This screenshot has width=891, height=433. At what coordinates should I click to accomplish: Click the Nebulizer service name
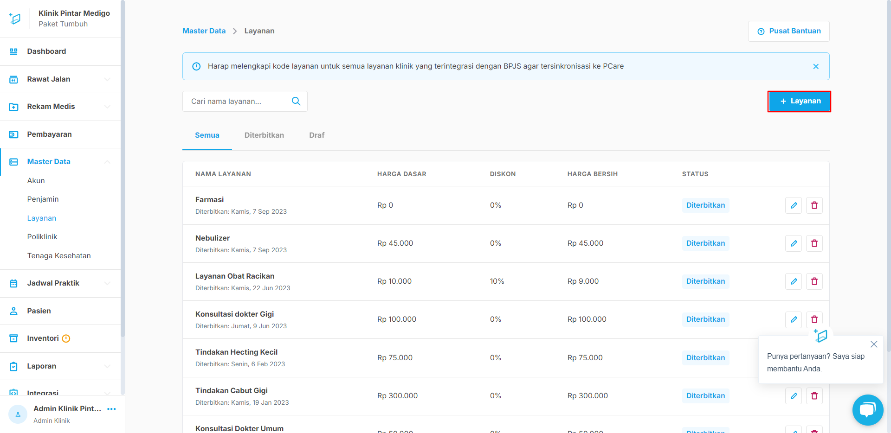[213, 238]
